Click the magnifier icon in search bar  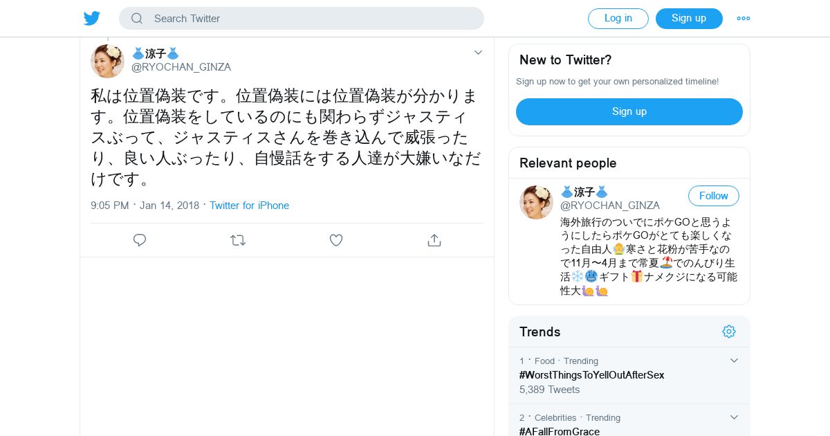pyautogui.click(x=137, y=19)
